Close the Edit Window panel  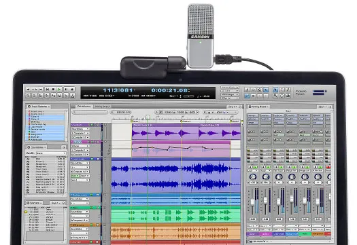pyautogui.click(x=240, y=107)
